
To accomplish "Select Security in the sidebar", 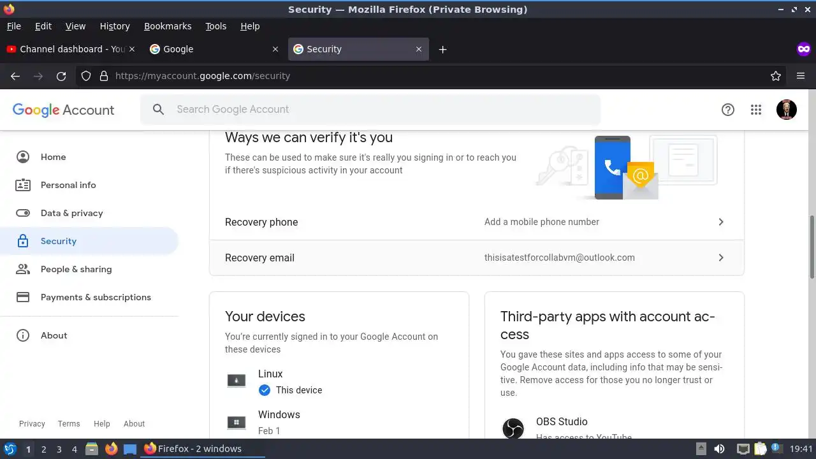I will 89,241.
